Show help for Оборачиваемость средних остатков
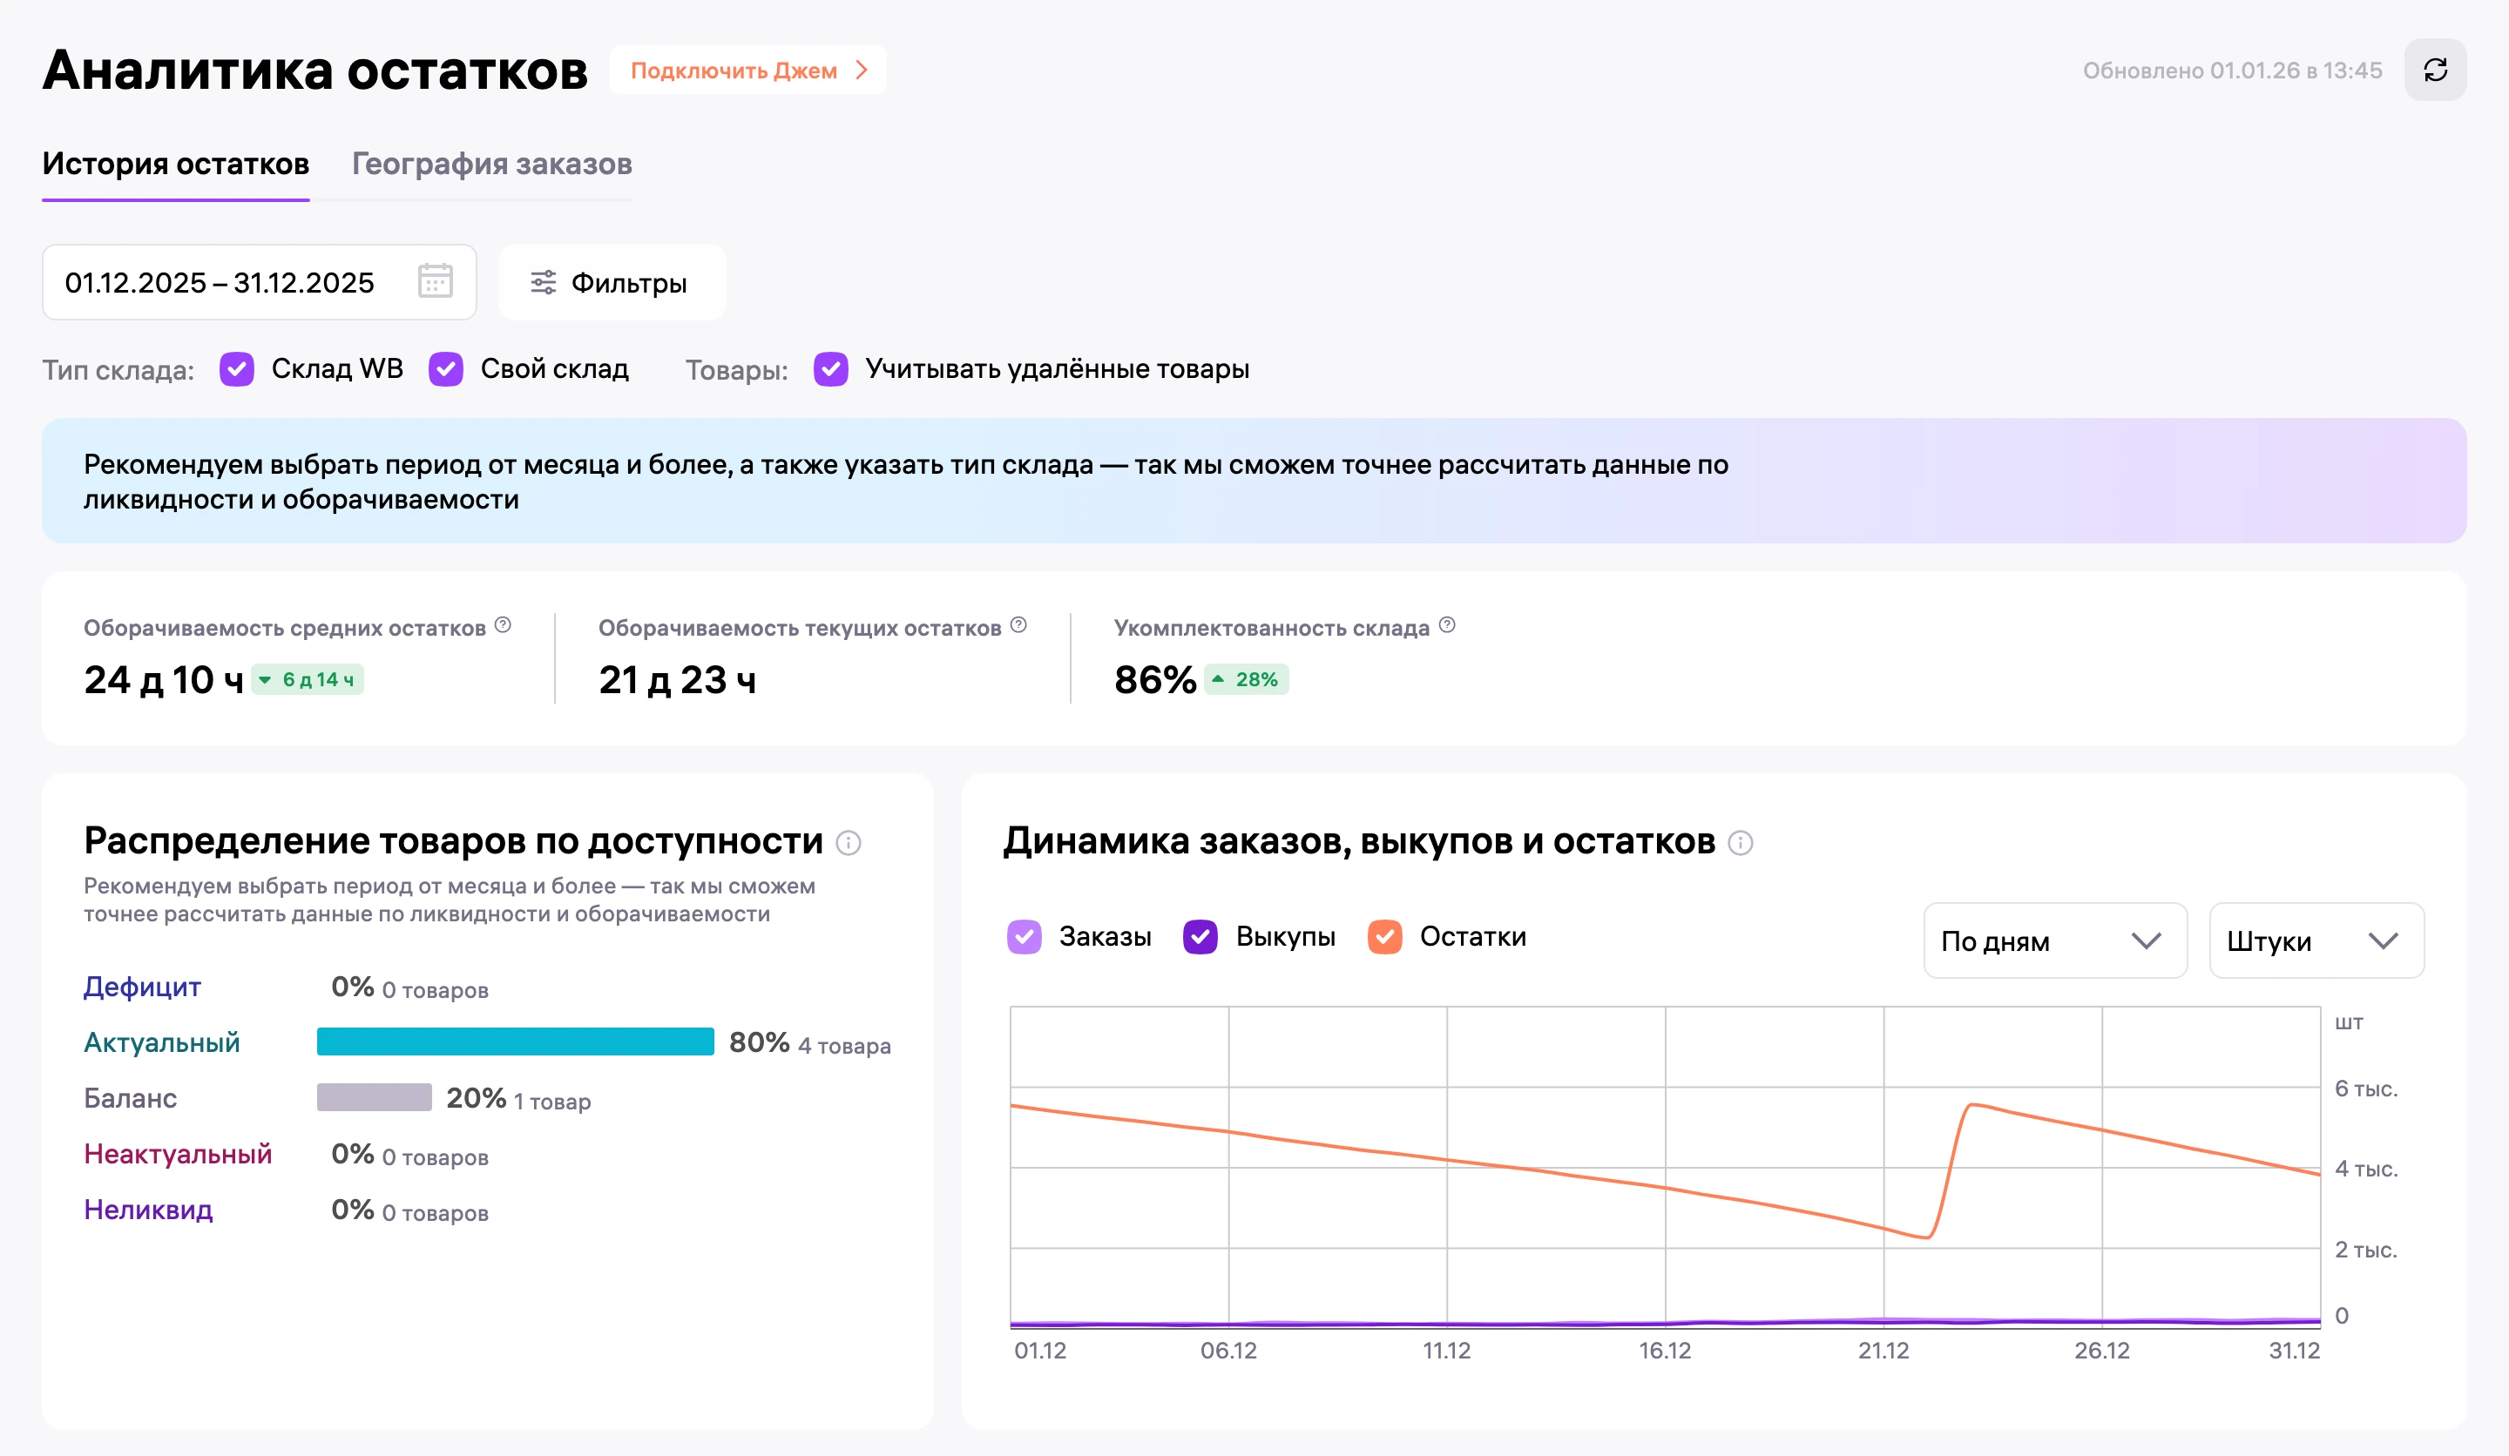 503,625
